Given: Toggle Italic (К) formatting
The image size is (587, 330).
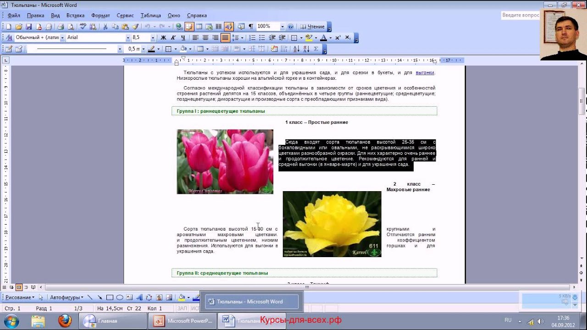Looking at the screenshot, I should pyautogui.click(x=173, y=38).
